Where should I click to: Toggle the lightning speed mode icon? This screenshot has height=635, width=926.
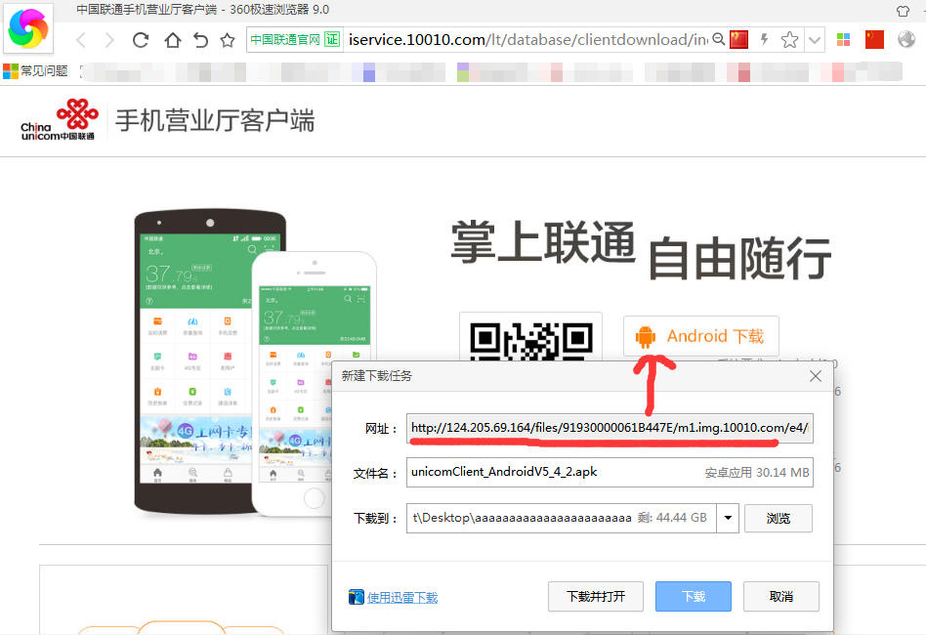tap(764, 40)
